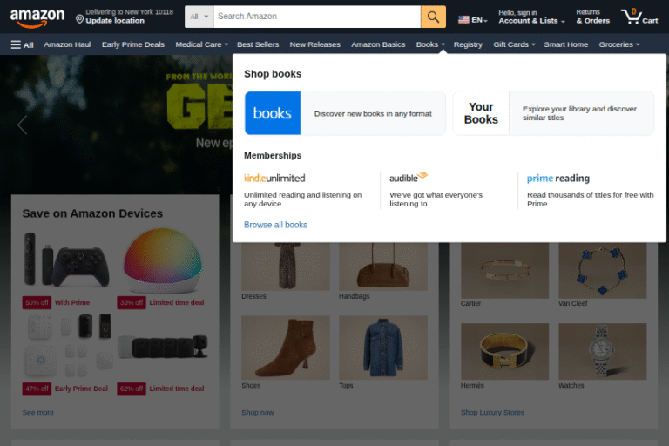
Task: Click the Browse all books link
Action: [275, 225]
